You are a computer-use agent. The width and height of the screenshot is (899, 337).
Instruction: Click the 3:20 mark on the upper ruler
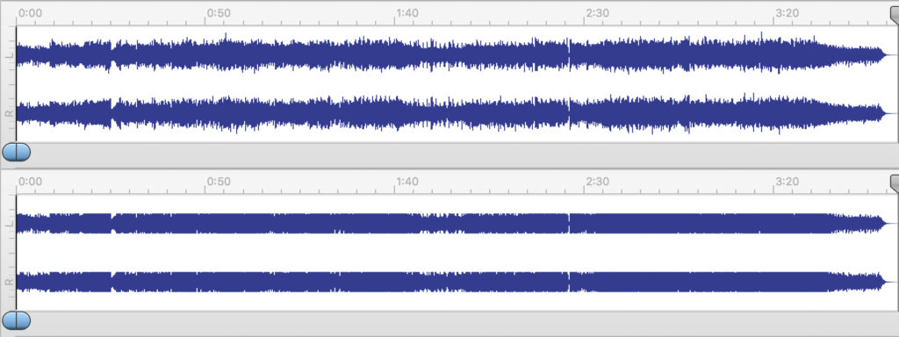[787, 12]
